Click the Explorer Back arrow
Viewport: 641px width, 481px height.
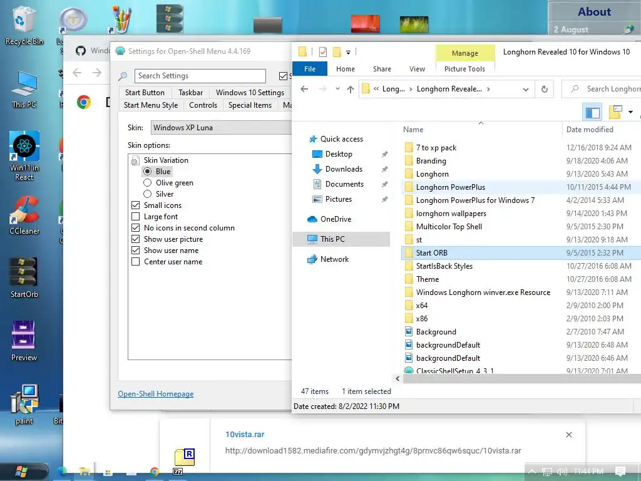(x=304, y=89)
